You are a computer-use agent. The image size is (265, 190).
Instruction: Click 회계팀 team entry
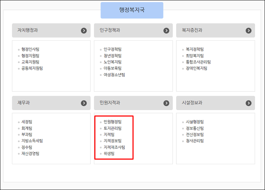tap(27, 128)
